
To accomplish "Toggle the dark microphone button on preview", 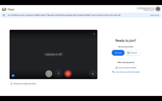I will pyautogui.click(x=58, y=73).
